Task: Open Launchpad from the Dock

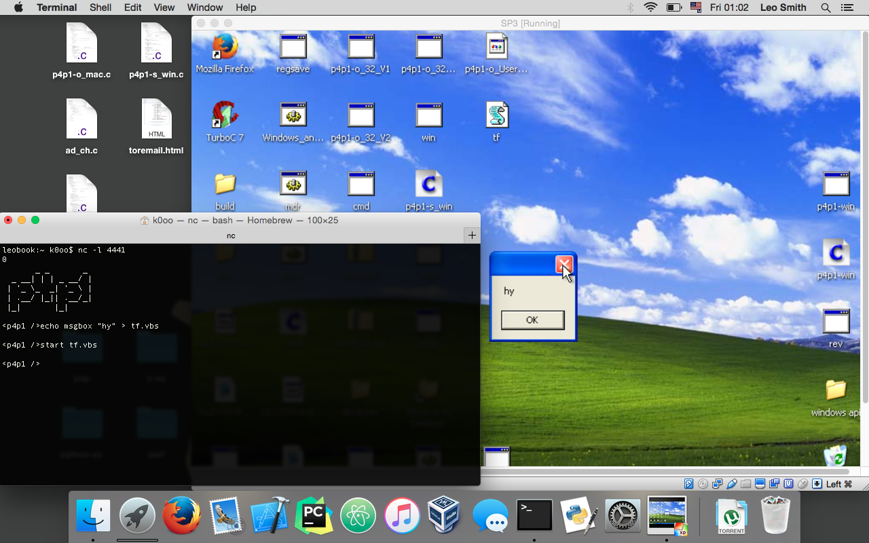Action: [x=138, y=517]
